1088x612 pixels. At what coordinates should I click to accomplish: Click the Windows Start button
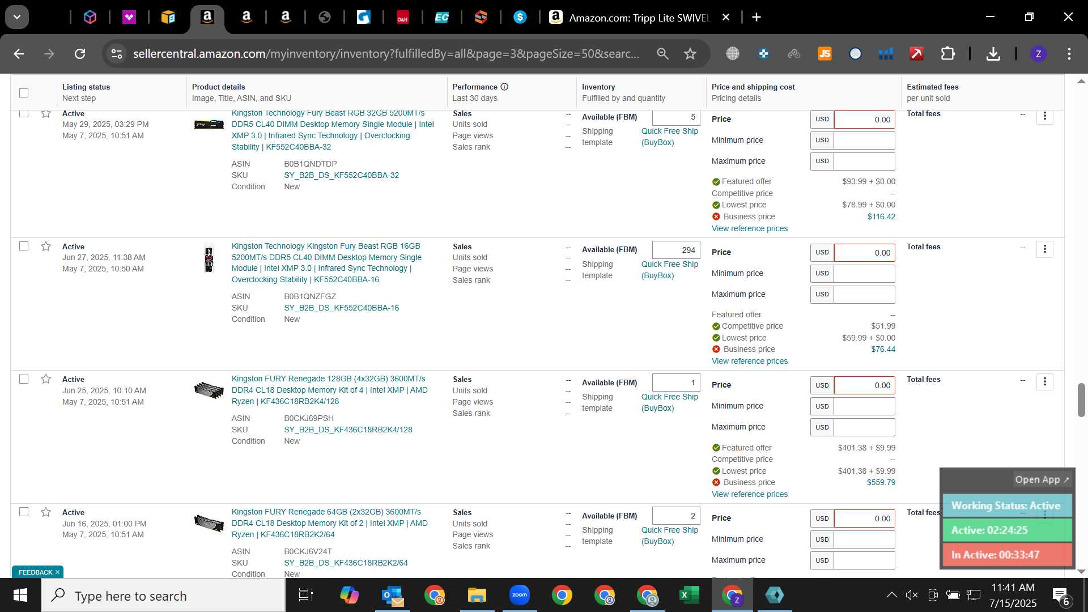(20, 595)
